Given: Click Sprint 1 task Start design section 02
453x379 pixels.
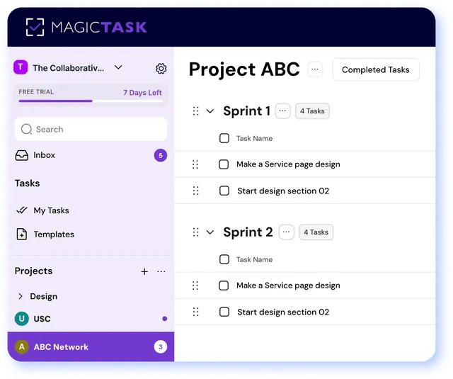Looking at the screenshot, I should [283, 191].
